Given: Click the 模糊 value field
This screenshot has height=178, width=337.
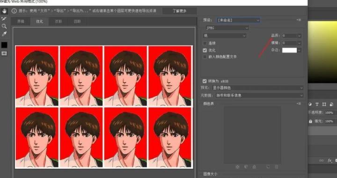Looking at the screenshot, I should point(290,43).
